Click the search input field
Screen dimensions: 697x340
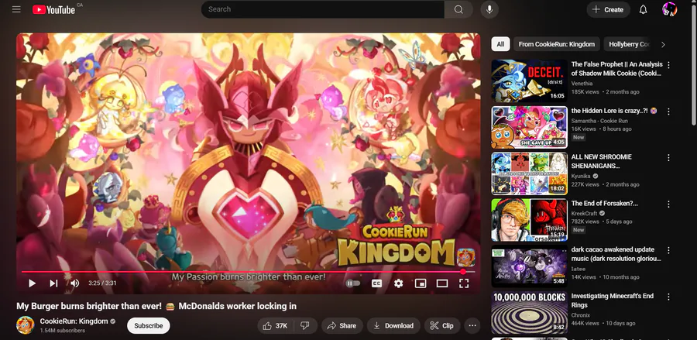point(323,9)
